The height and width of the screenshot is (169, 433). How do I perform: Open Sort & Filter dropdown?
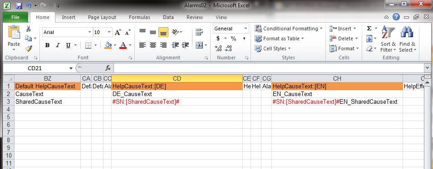[x=388, y=39]
